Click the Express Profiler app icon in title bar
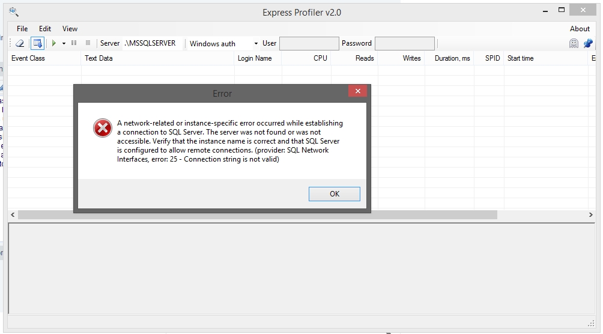Image resolution: width=603 pixels, height=334 pixels. pyautogui.click(x=14, y=12)
